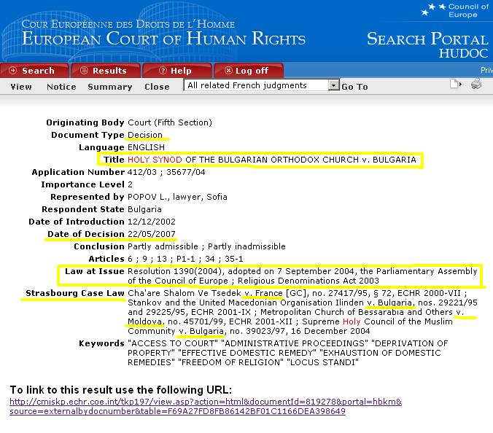
Task: Click the partially visible Priv link in header
Action: 486,70
